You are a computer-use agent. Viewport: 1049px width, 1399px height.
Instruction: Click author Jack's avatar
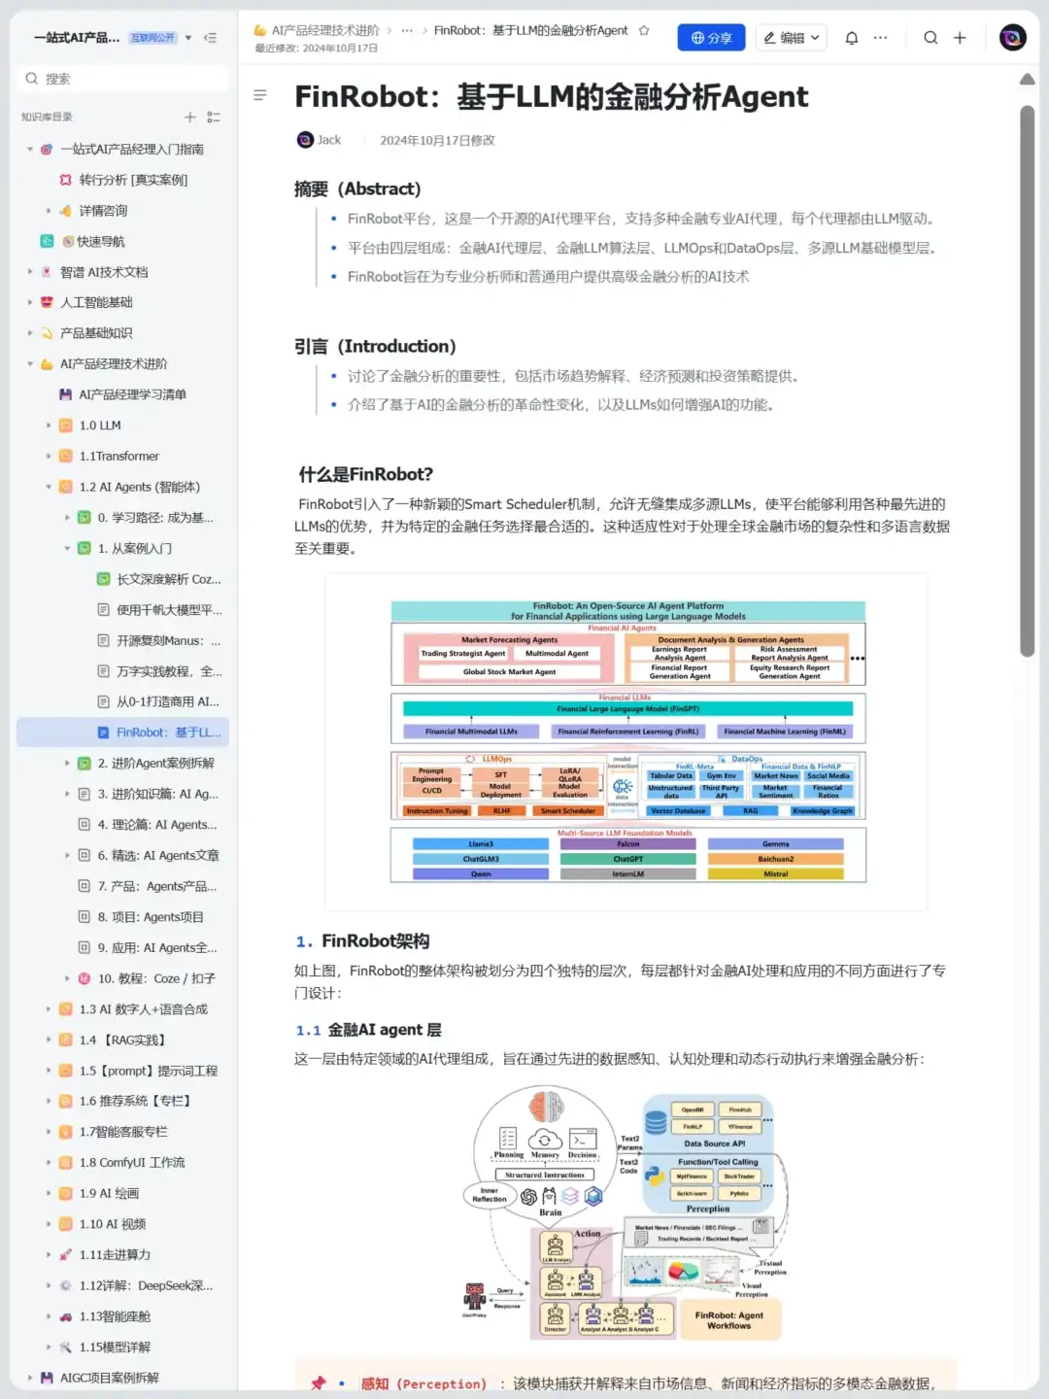(304, 140)
